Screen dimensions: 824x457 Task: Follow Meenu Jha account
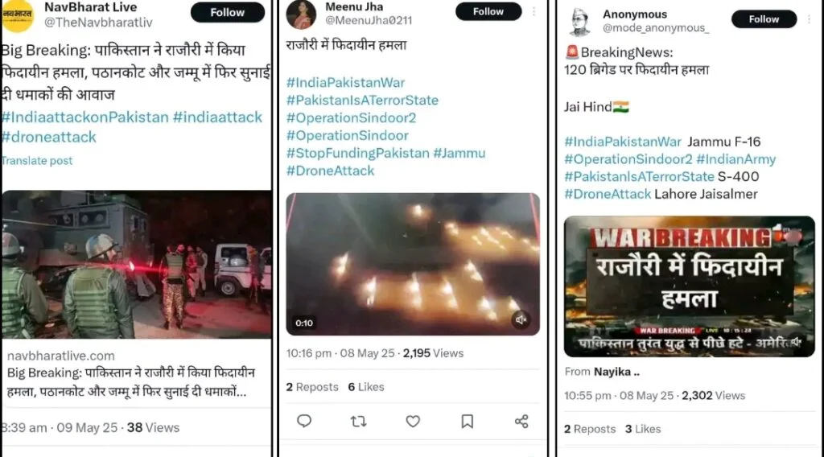point(488,11)
